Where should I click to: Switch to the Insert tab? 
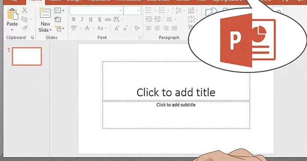coord(54,1)
